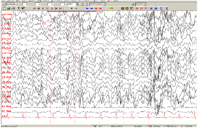Skip forward fast with double right chevrons
This screenshot has height=129, width=198.
[x=56, y=9]
